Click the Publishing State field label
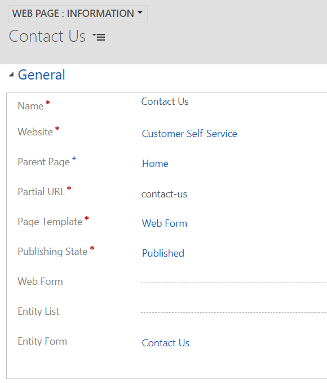327x383 pixels. click(x=52, y=252)
